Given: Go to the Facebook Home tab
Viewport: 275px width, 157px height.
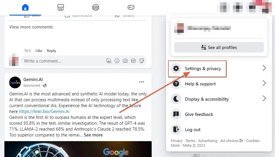Looking at the screenshot, I should tap(25, 8).
